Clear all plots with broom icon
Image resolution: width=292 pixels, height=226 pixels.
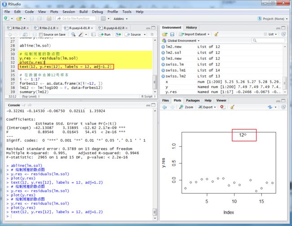(232, 107)
